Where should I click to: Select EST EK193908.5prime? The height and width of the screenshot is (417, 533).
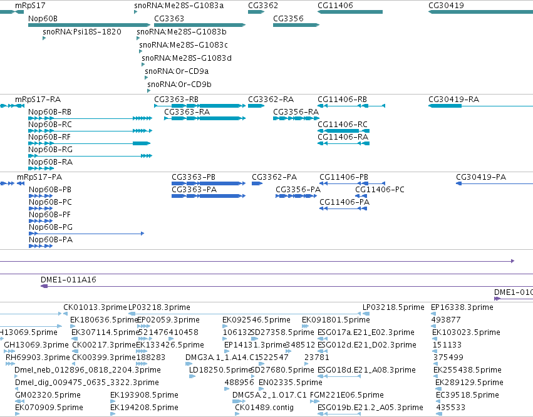pos(144,395)
